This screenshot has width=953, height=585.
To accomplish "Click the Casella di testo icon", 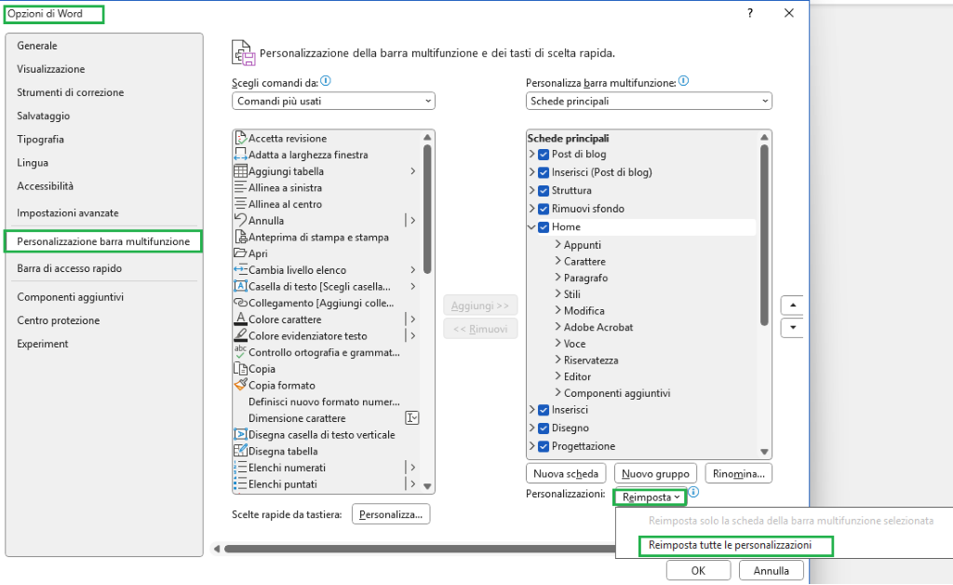I will click(241, 286).
